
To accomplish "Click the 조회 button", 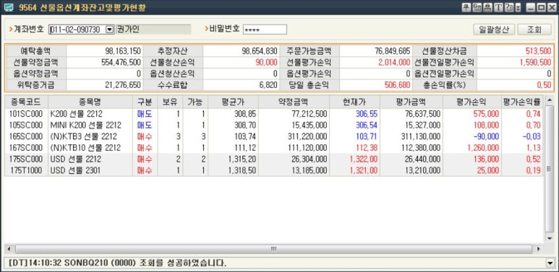I will pos(534,30).
